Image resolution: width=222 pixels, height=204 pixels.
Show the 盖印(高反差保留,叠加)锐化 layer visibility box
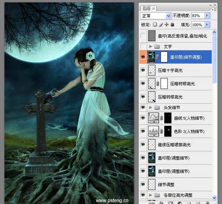[143, 36]
